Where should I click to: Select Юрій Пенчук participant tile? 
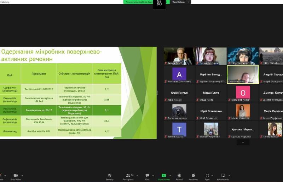[179, 93]
